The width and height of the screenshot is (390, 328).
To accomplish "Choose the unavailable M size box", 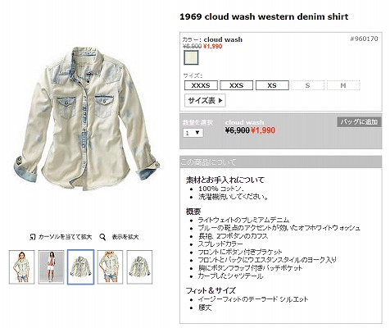I will (343, 85).
